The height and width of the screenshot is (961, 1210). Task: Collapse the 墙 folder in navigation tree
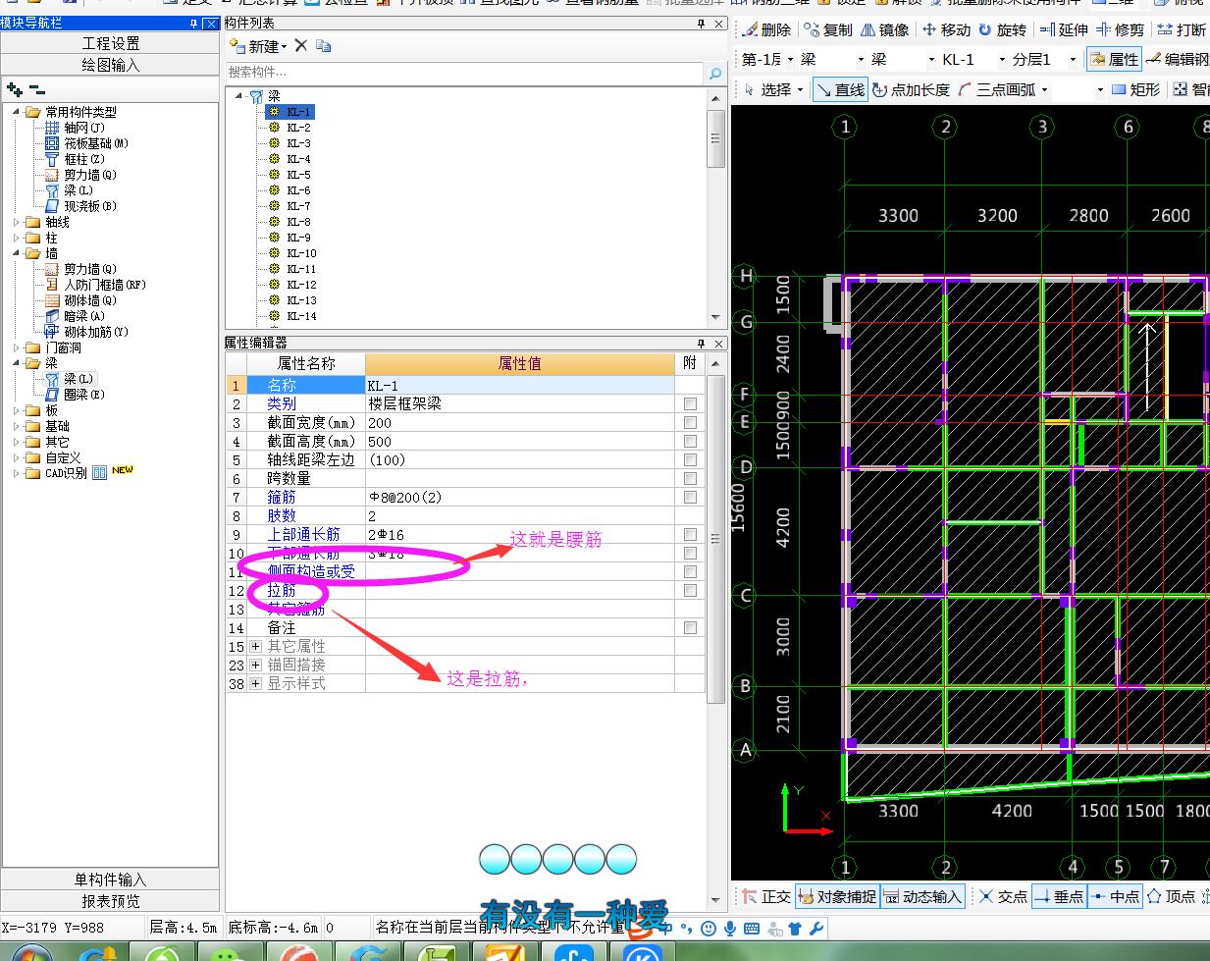click(17, 253)
